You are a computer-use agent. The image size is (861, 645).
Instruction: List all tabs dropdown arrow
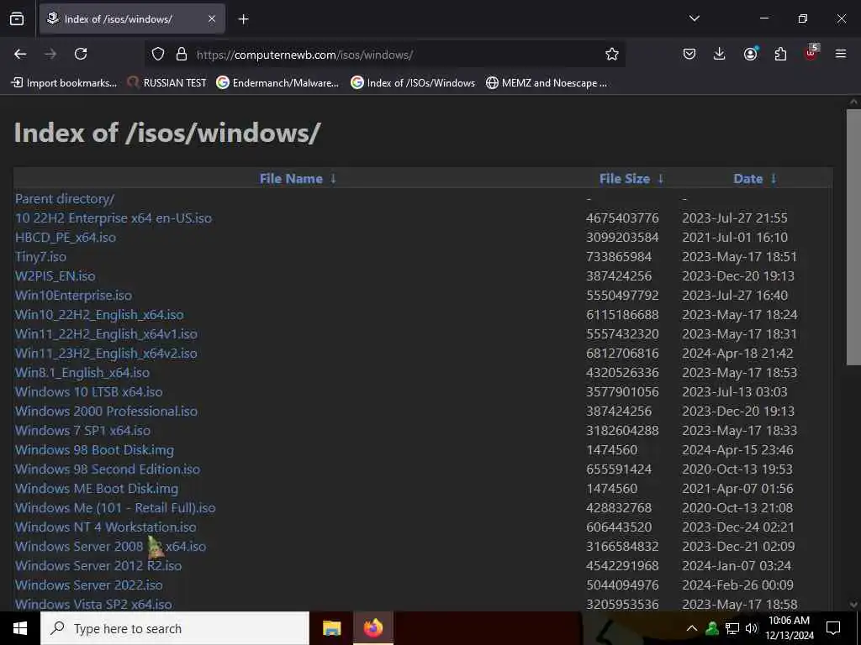[694, 18]
